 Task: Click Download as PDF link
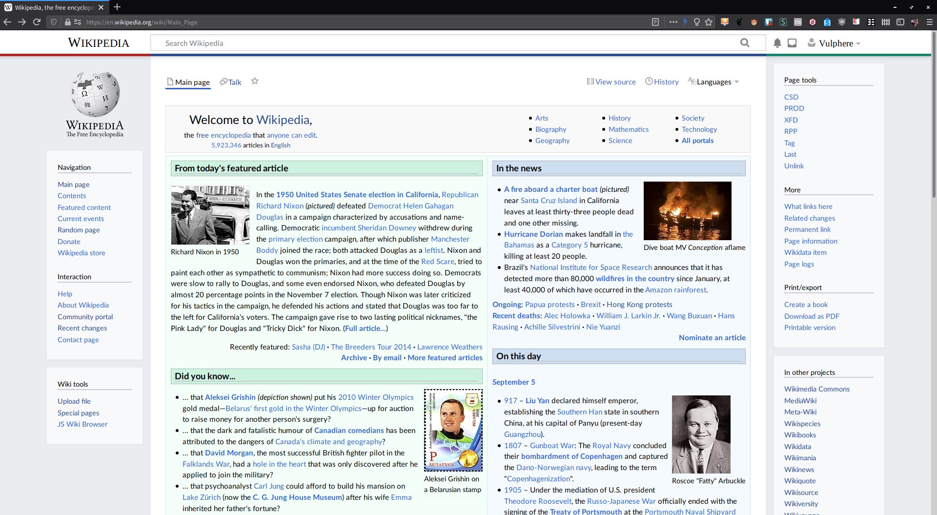click(812, 316)
